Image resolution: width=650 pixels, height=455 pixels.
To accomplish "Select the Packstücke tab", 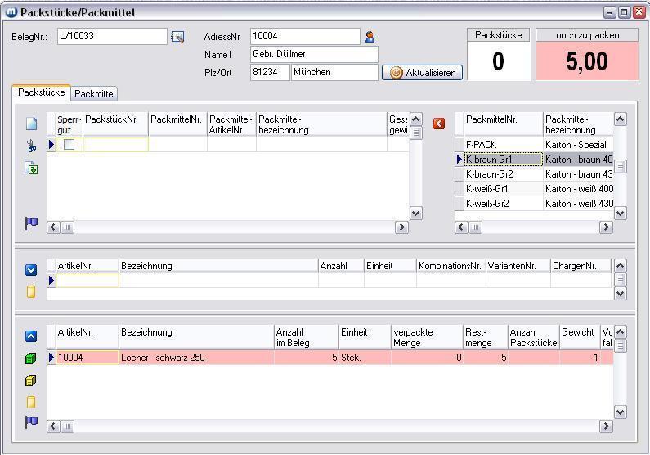I will coord(41,93).
